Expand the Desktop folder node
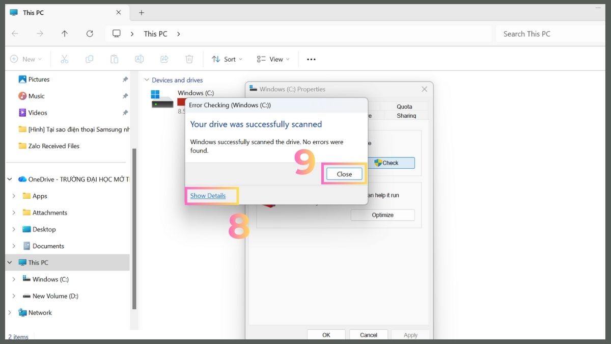 (14, 229)
